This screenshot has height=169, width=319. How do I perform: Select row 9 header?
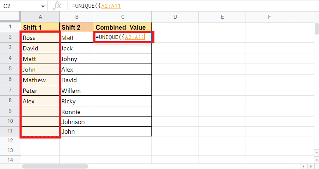point(10,111)
